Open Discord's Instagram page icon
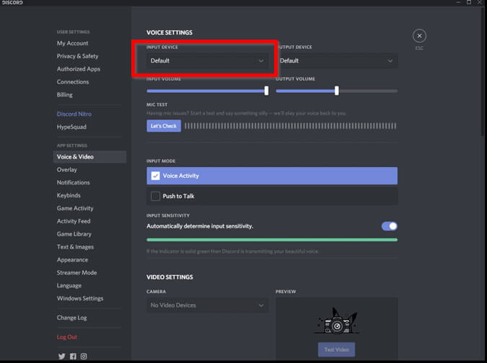The width and height of the screenshot is (487, 363). point(84,357)
